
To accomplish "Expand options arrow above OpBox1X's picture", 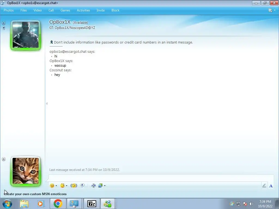I will [x=4, y=23].
